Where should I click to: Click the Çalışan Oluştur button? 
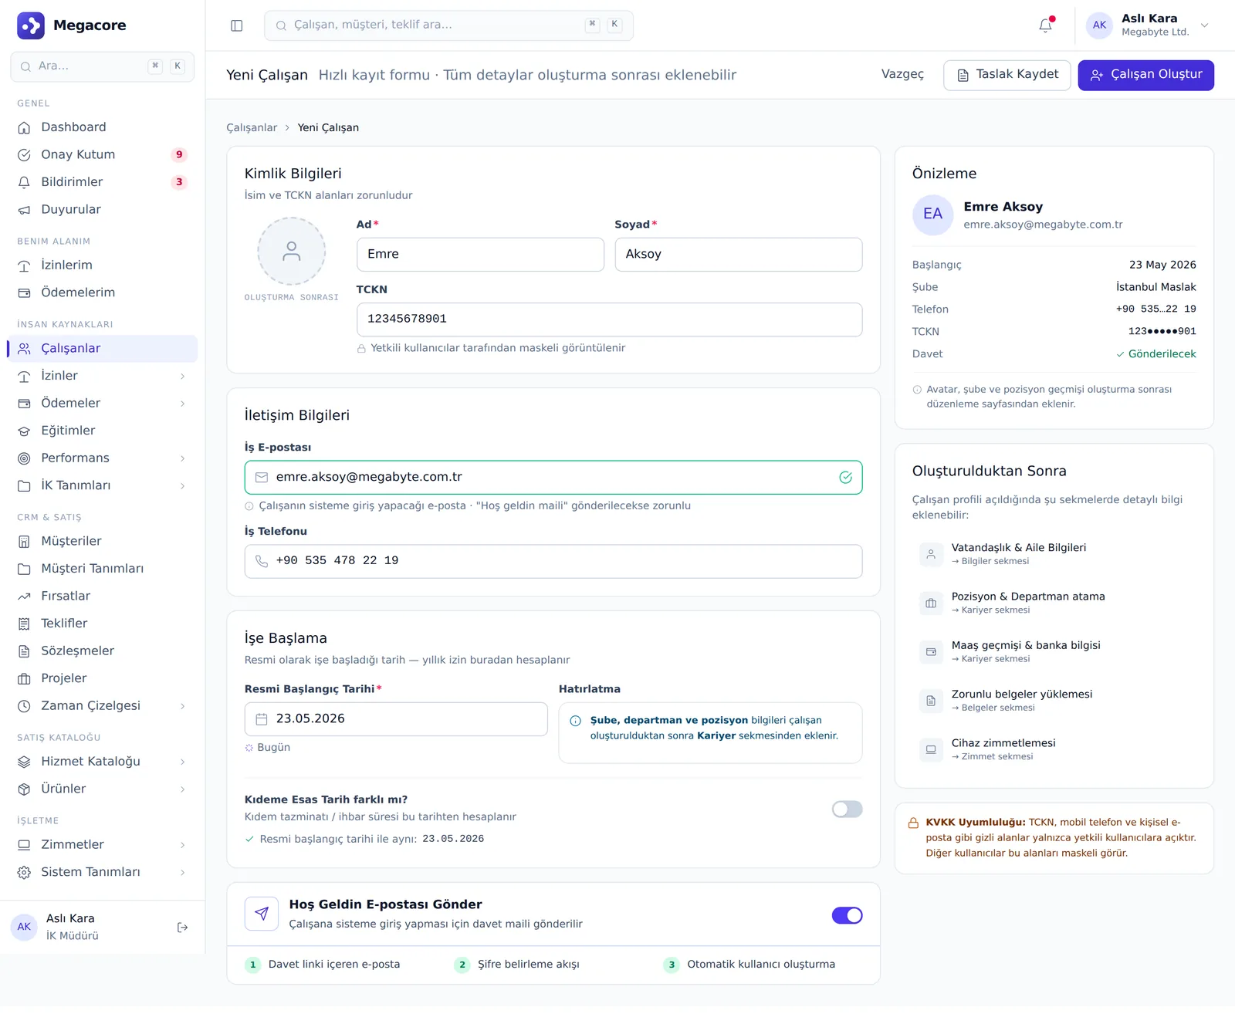point(1145,76)
